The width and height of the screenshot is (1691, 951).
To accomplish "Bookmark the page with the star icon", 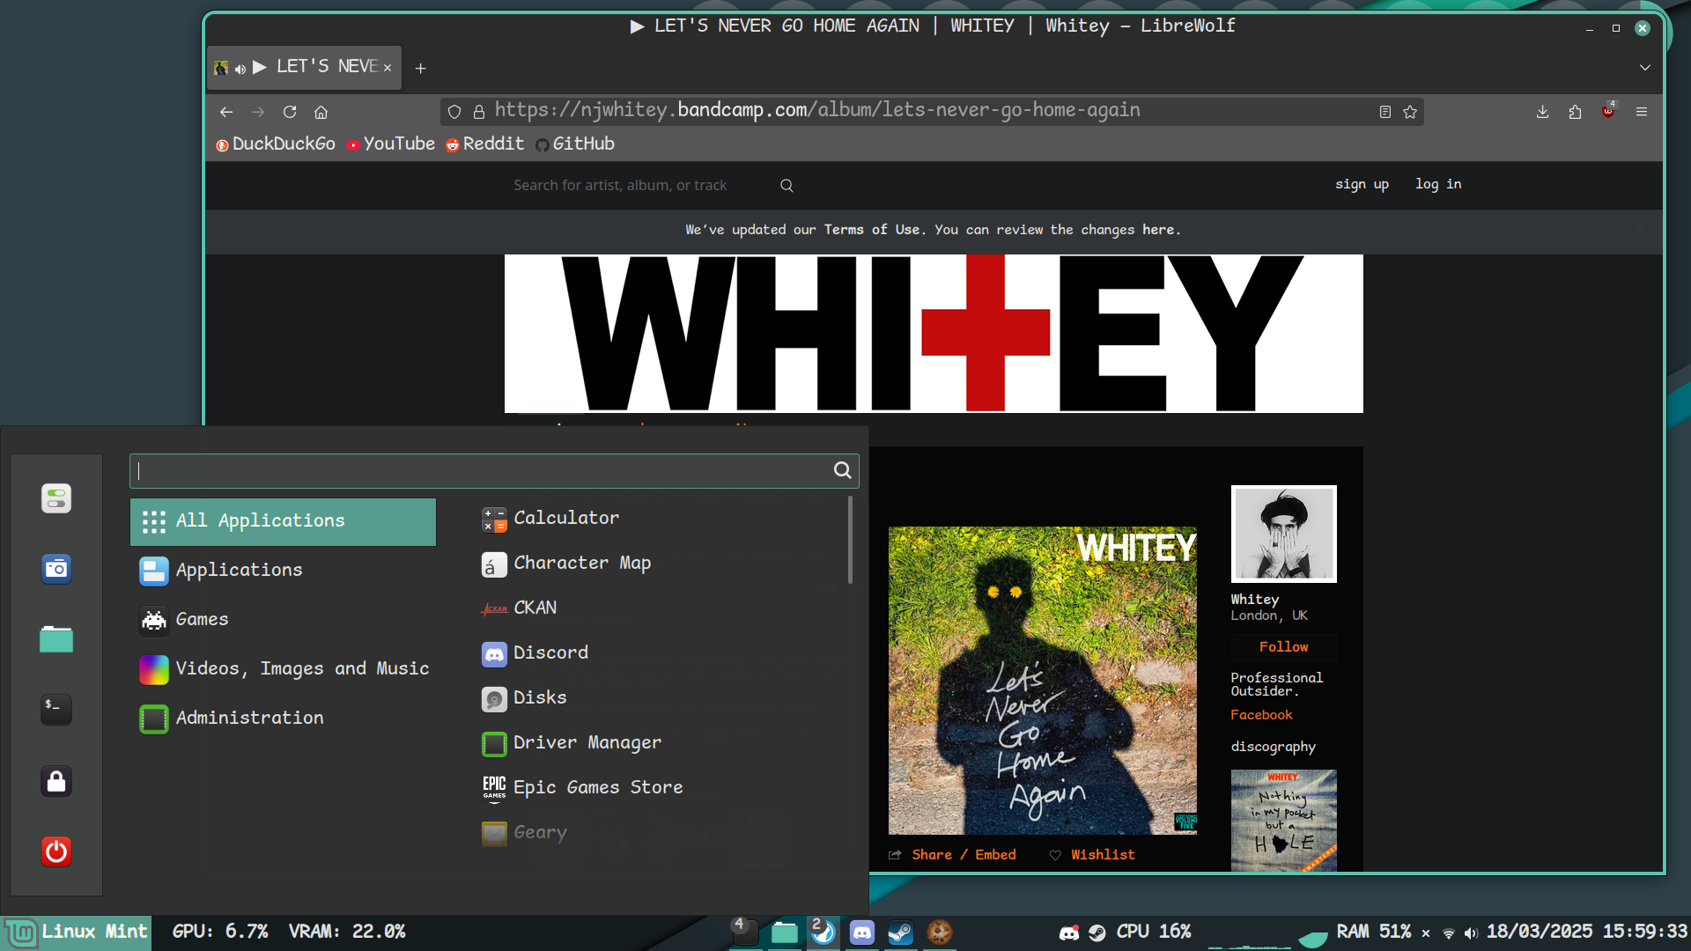I will pos(1409,112).
